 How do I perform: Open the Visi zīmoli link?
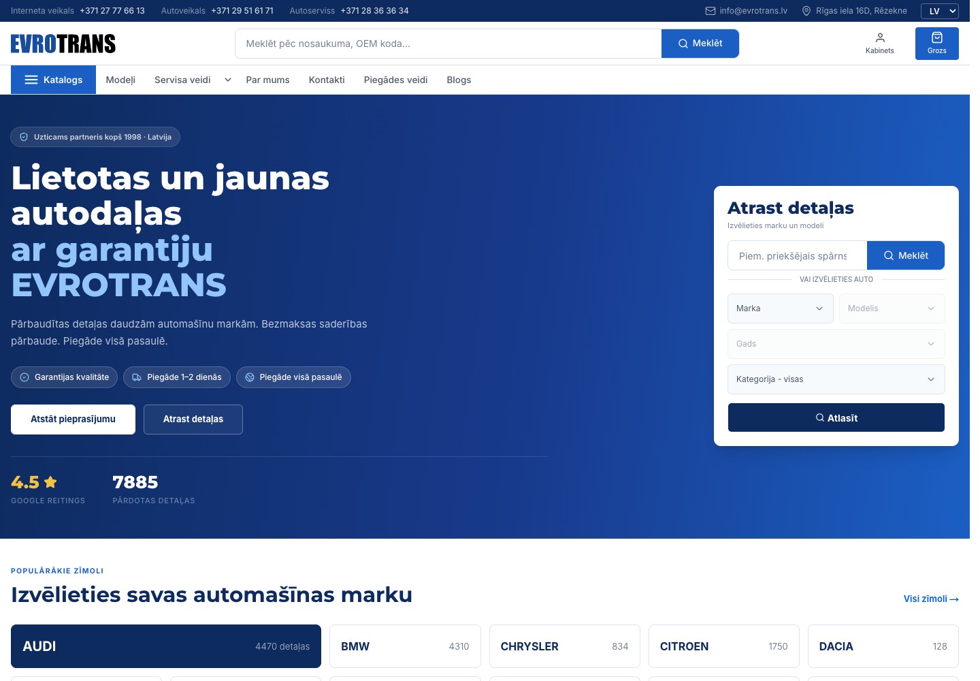click(x=931, y=599)
